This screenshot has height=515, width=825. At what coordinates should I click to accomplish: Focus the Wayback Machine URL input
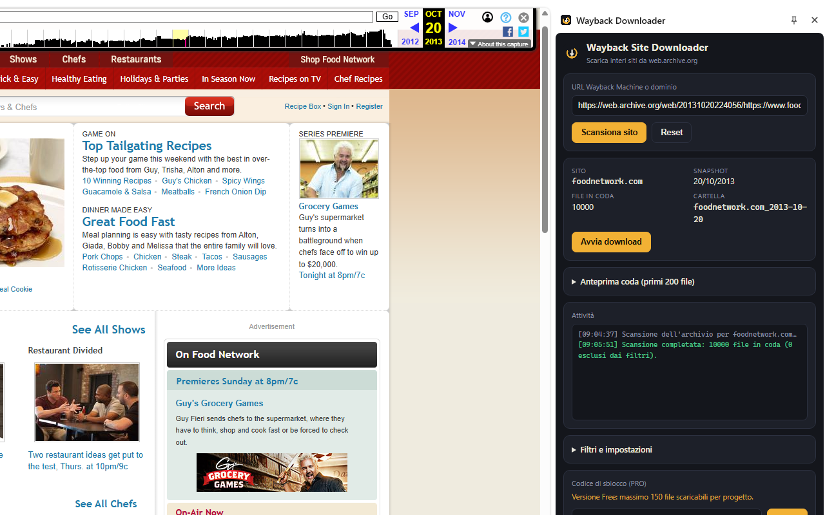coord(690,106)
